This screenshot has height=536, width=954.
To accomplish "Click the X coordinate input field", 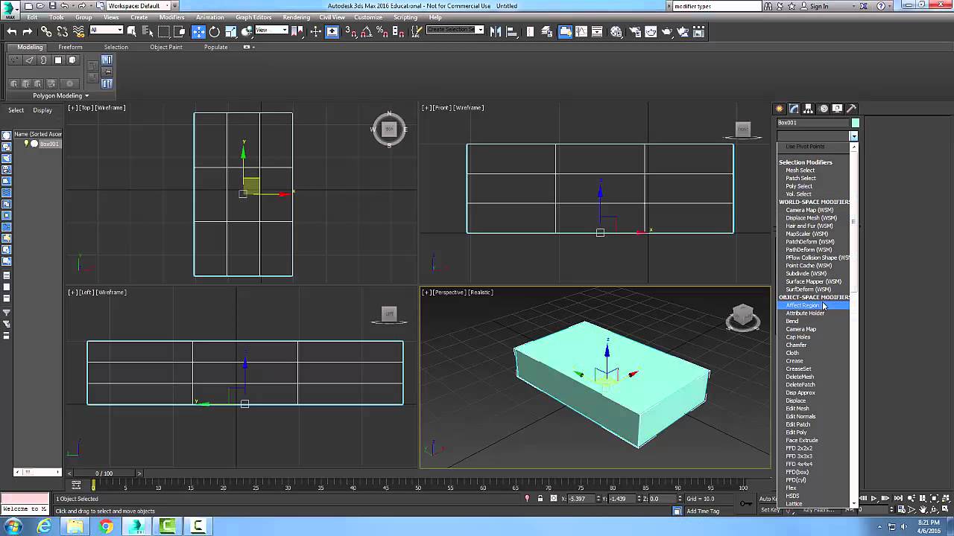I will coord(581,499).
